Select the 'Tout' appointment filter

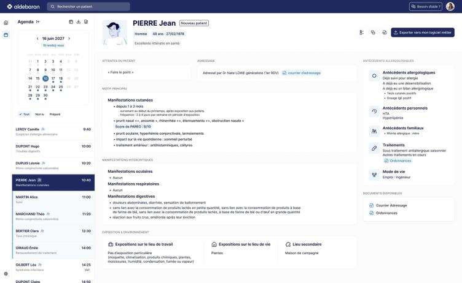click(25, 115)
